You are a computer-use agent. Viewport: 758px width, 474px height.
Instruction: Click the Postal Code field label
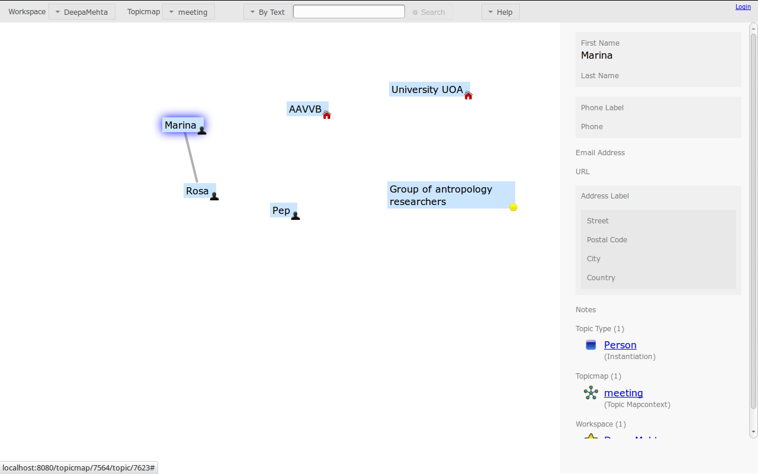[607, 240]
